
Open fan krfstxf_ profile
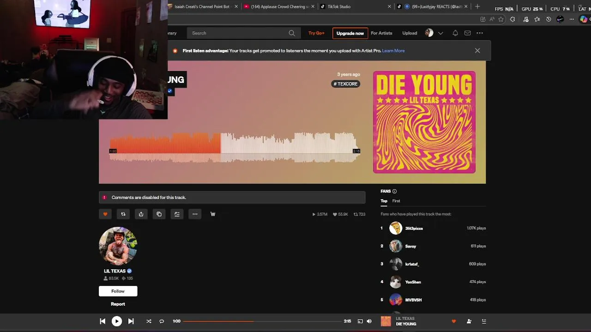[412, 264]
